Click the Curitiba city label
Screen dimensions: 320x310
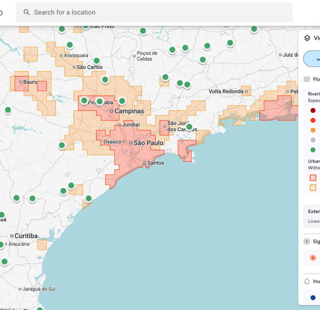pyautogui.click(x=26, y=236)
